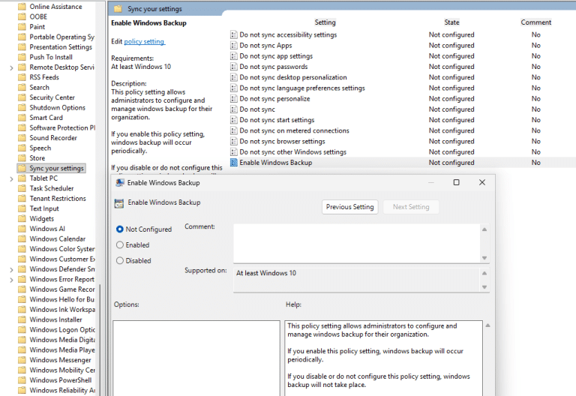Screen dimensions: 576x396
Task: Select the Presentation Settings tree item
Action: pos(61,47)
